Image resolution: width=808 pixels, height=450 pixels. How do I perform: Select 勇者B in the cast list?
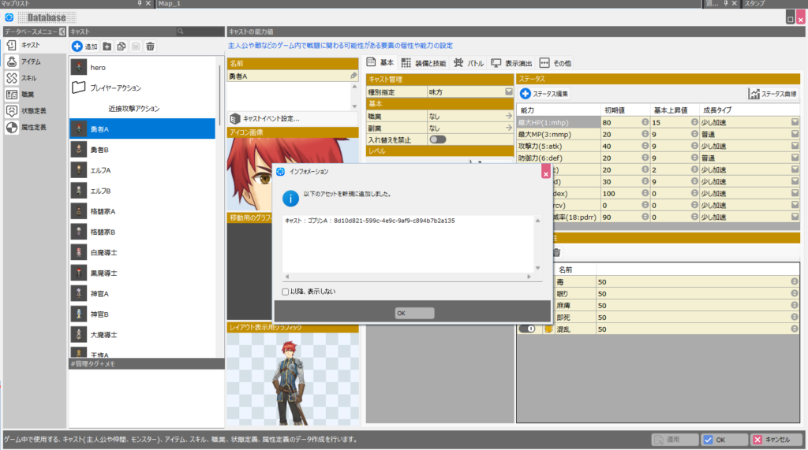[x=99, y=150]
